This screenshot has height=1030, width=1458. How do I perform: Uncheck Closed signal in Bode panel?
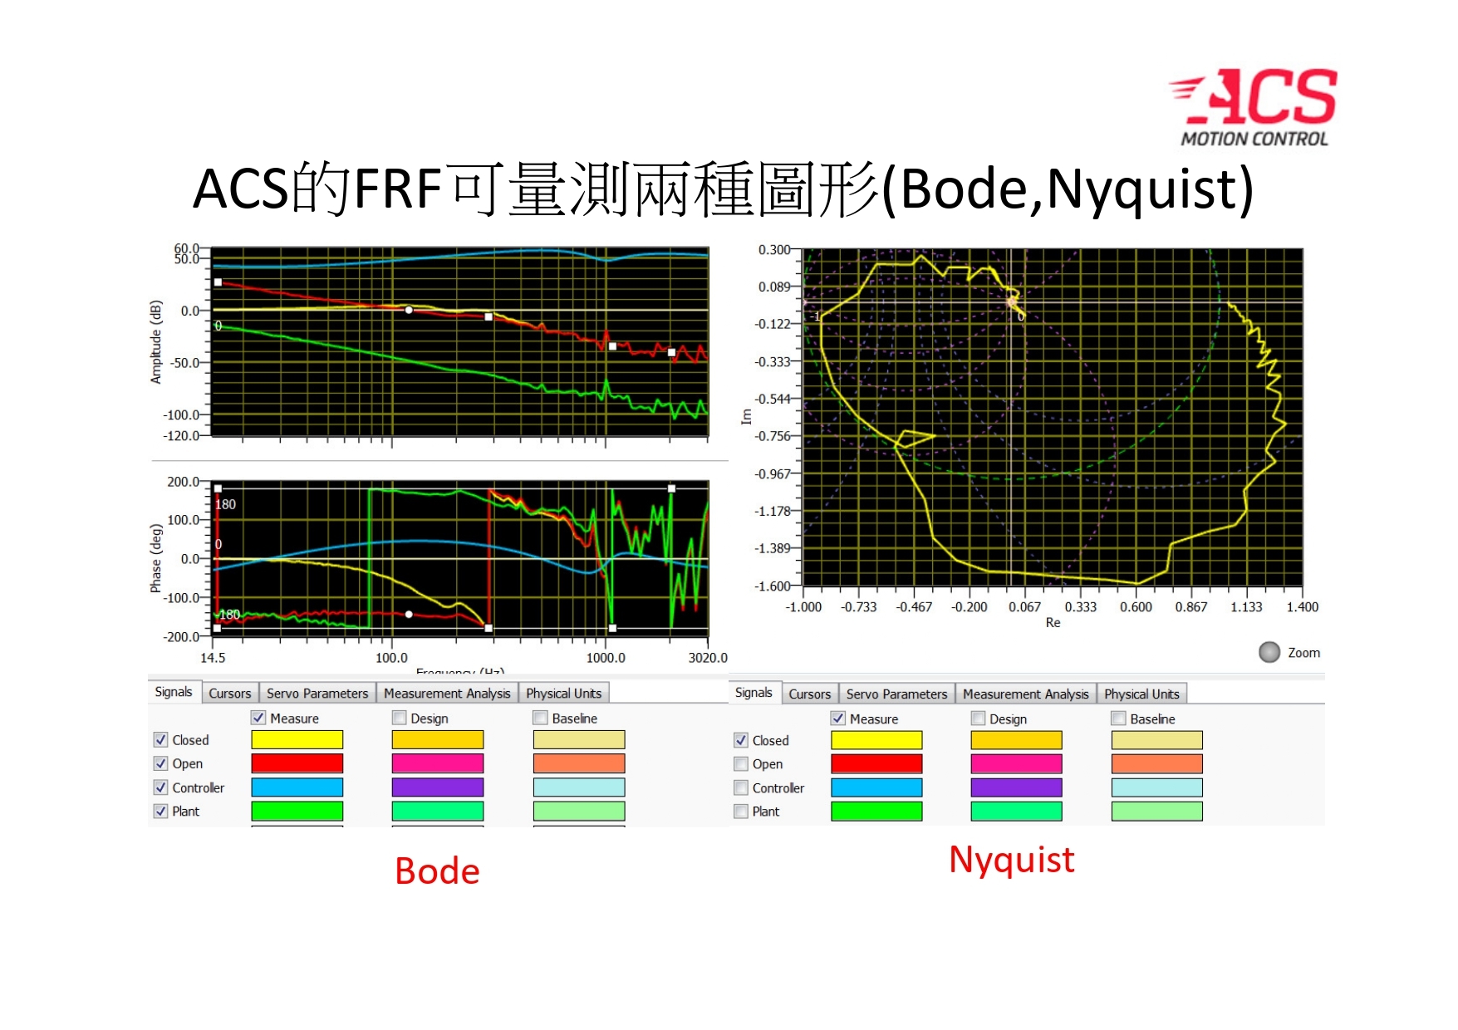[x=160, y=739]
